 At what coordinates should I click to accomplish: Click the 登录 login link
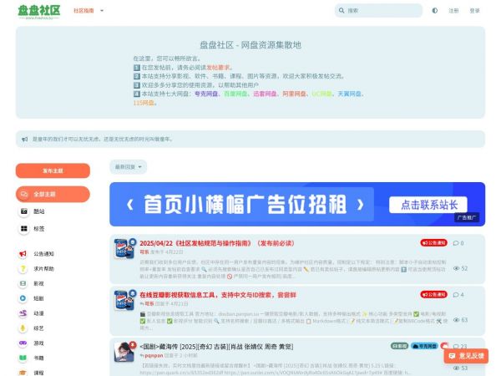474,11
